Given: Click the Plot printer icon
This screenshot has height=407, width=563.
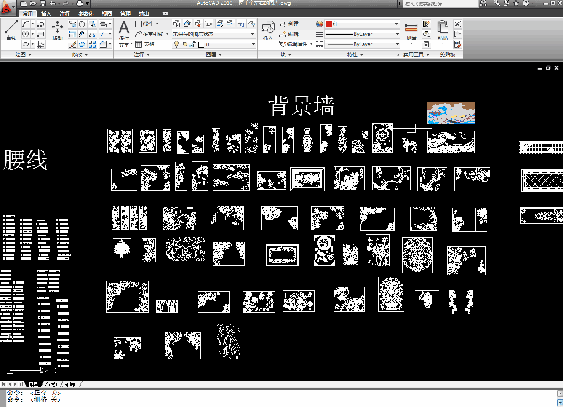Looking at the screenshot, I should tap(79, 3).
